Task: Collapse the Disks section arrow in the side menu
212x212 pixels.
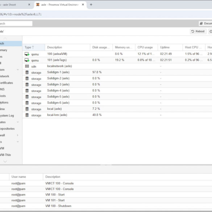Action: point(18,142)
